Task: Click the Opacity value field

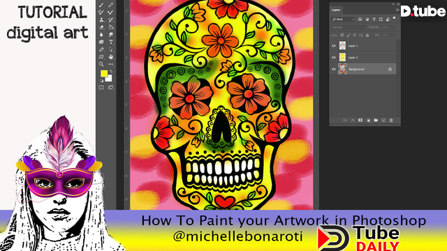Action: [x=385, y=27]
